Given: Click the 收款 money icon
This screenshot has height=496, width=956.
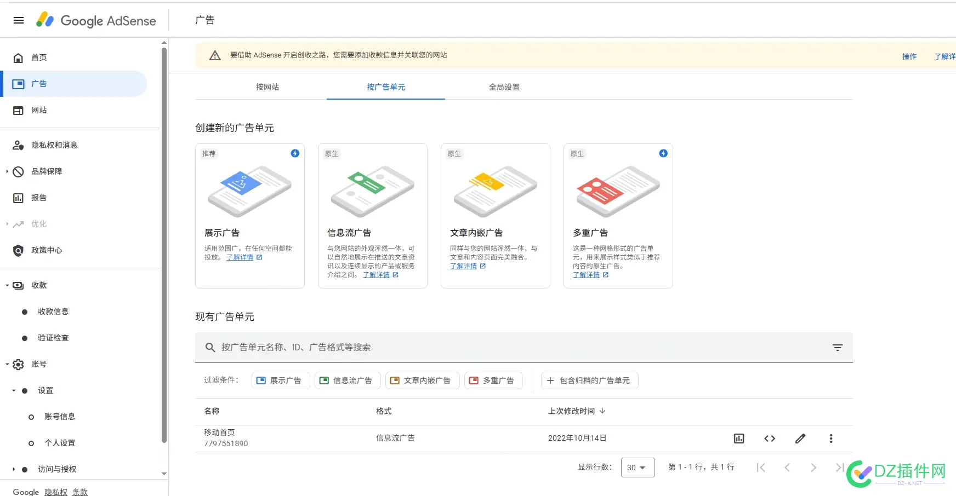Looking at the screenshot, I should 18,285.
